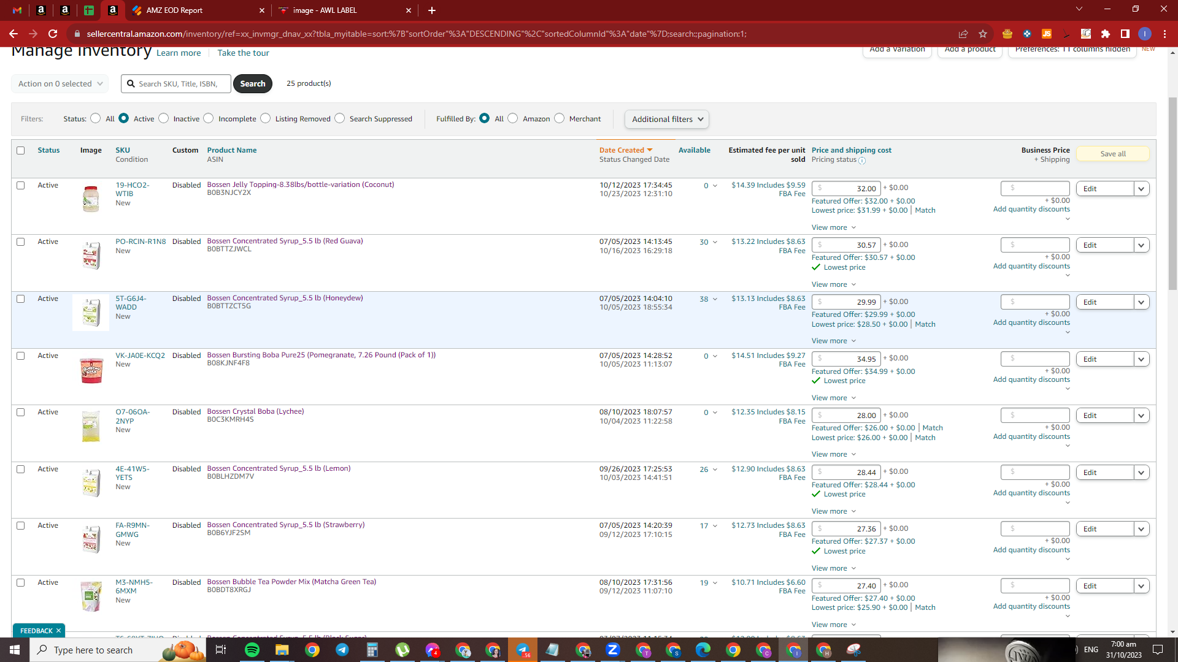
Task: Open the Windows Start menu
Action: point(15,650)
